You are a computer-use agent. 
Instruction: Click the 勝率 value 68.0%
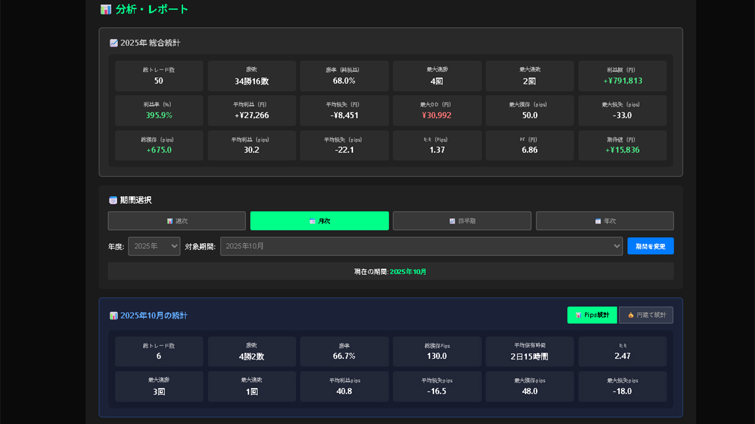pyautogui.click(x=344, y=81)
